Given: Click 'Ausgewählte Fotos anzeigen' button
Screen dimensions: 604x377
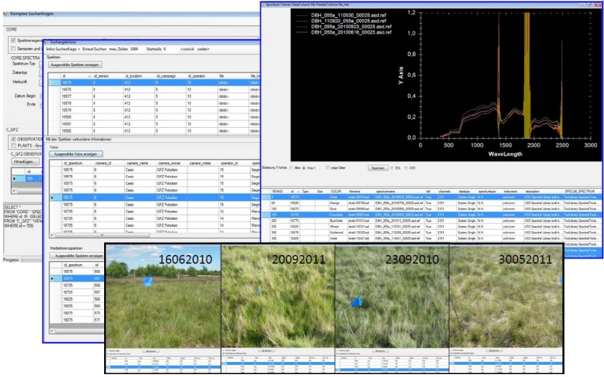Looking at the screenshot, I should 79,154.
